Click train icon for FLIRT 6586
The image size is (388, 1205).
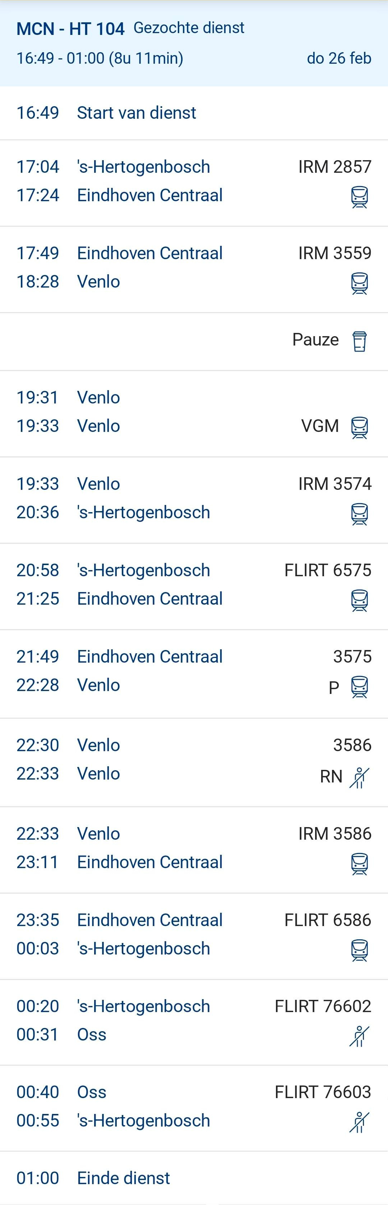[x=359, y=951]
